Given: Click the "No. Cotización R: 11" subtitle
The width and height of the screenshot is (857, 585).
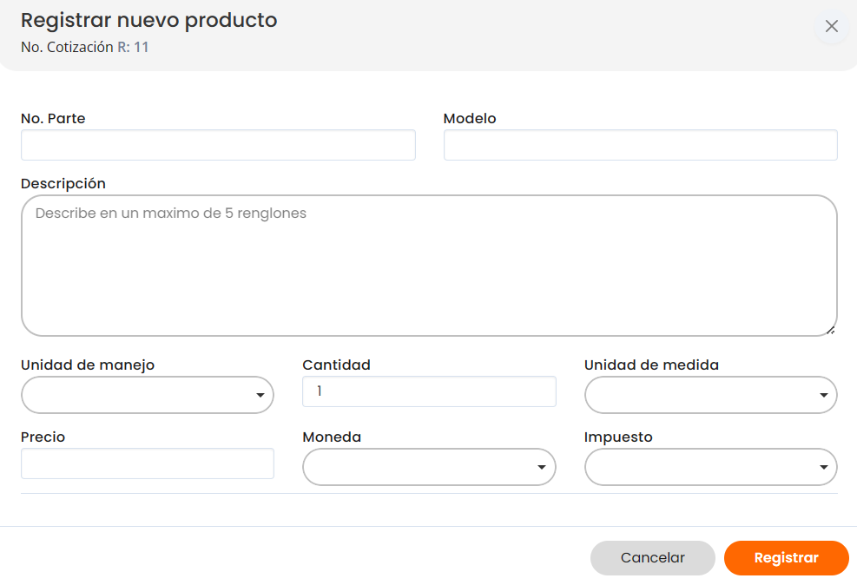Looking at the screenshot, I should pos(85,48).
